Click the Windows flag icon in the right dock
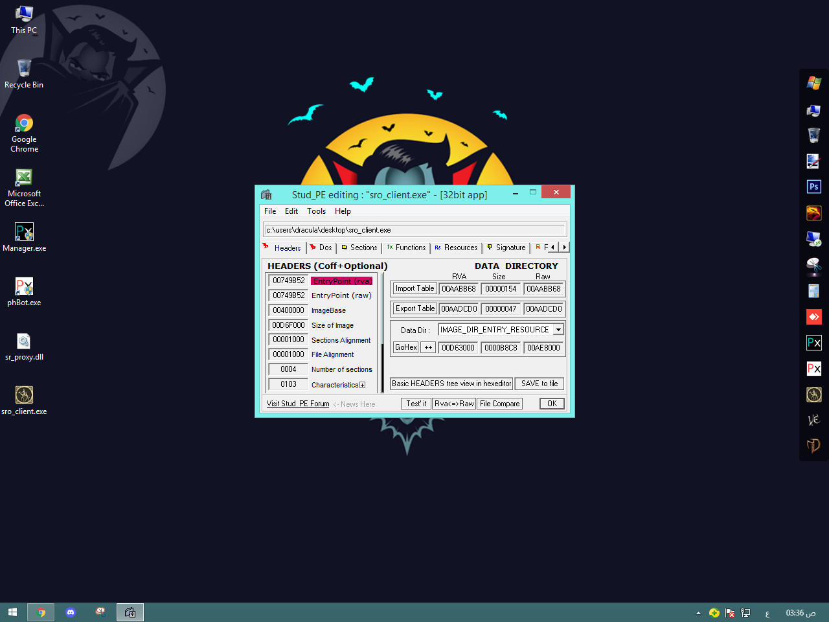Image resolution: width=829 pixels, height=622 pixels. (814, 83)
